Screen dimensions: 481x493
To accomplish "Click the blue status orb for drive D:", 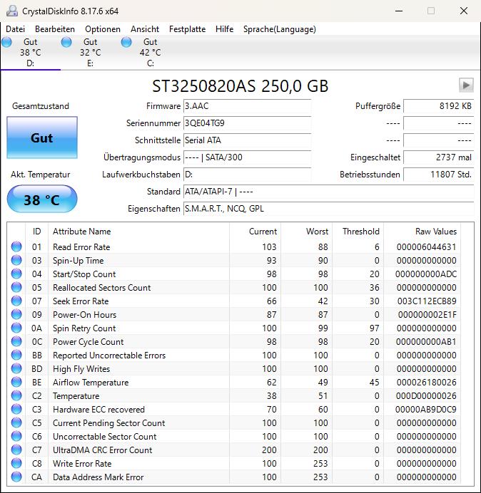I will point(6,42).
